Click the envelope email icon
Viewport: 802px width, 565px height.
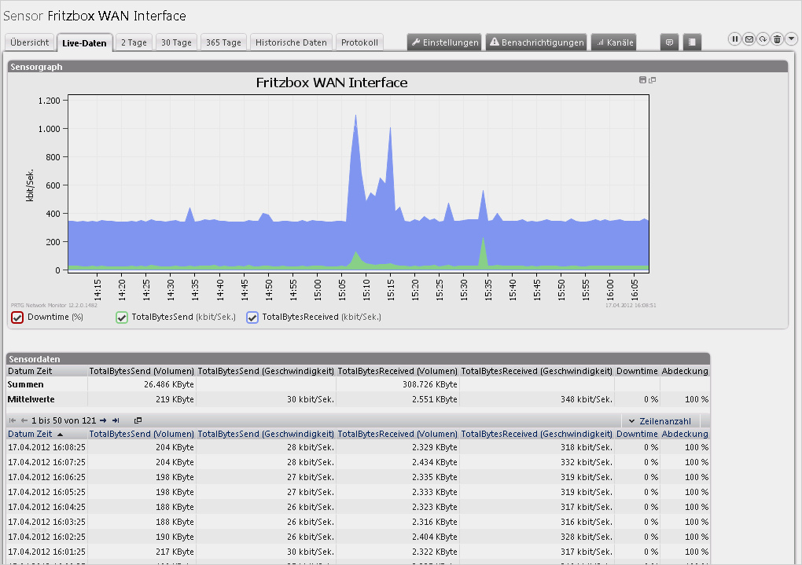click(x=749, y=39)
